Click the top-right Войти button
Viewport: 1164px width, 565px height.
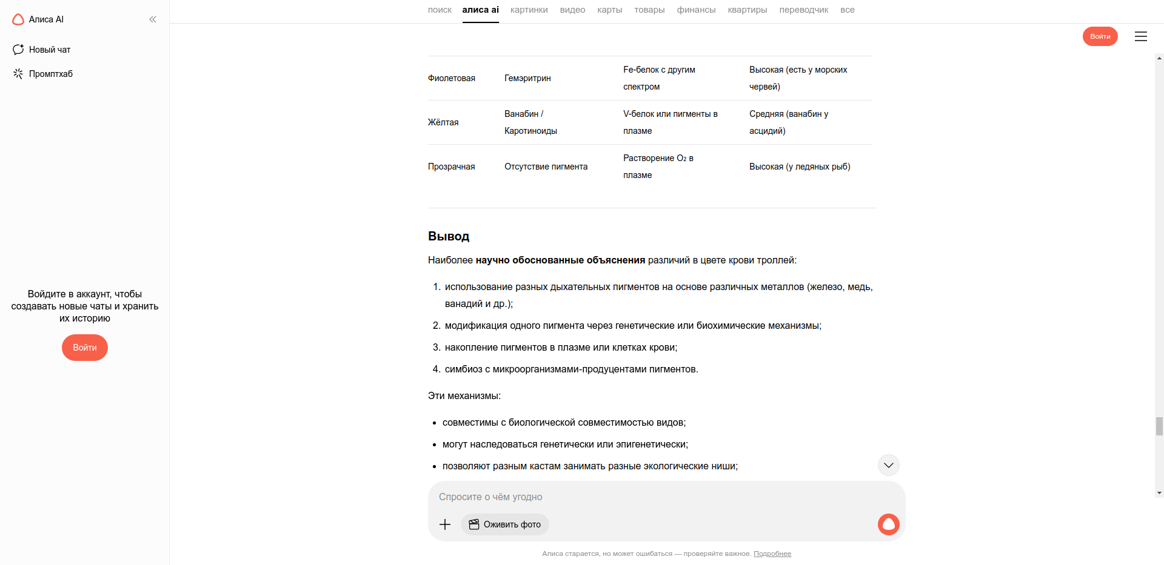[1100, 36]
